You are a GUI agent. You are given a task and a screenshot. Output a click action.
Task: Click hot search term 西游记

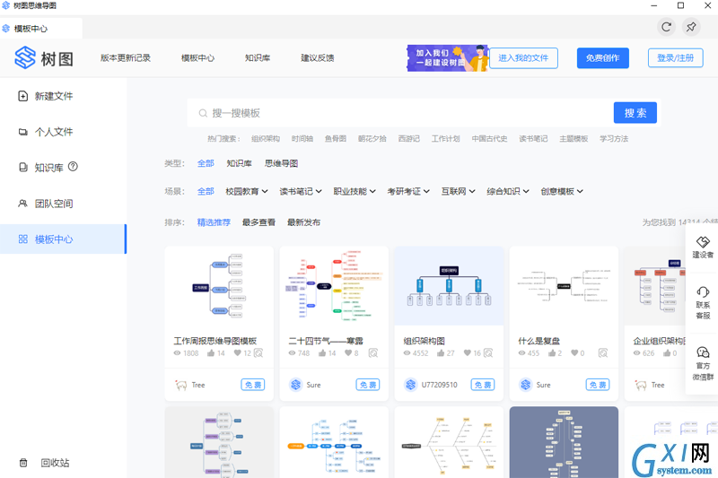tap(409, 139)
